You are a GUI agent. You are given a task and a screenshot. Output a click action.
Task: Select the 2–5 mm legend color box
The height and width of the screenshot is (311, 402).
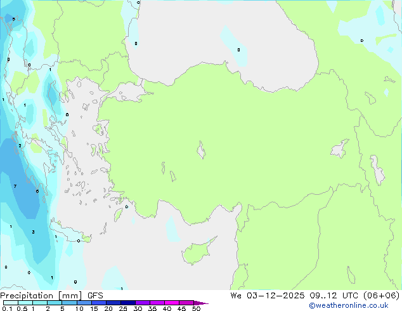pyautogui.click(x=55, y=303)
